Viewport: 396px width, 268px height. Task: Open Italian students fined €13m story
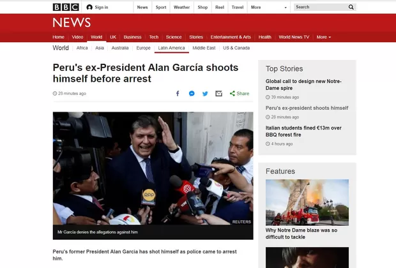303,131
